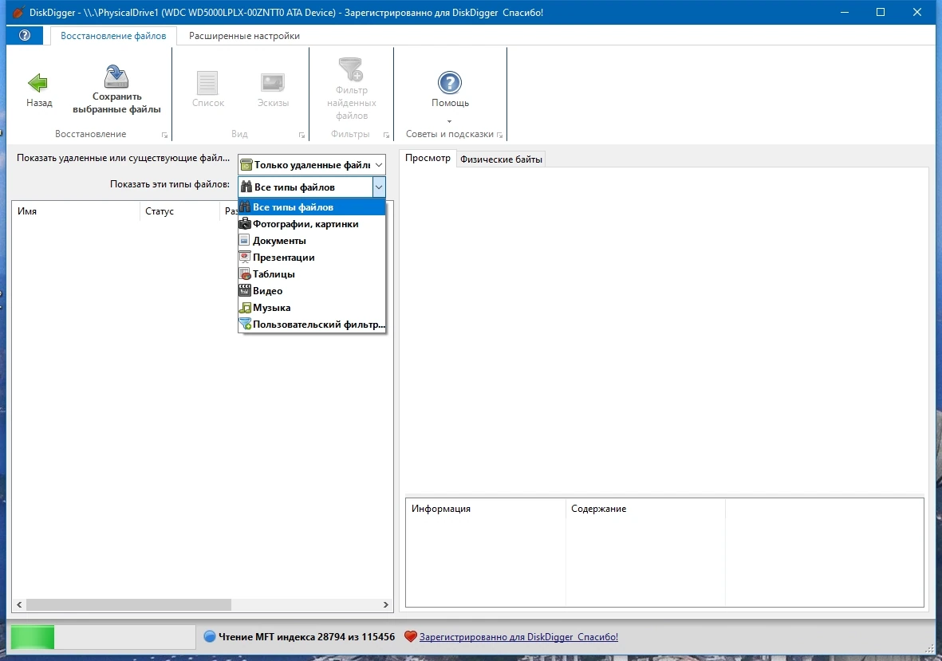Screen dimensions: 942x661
Task: Click the red heart icon in status bar
Action: [410, 636]
